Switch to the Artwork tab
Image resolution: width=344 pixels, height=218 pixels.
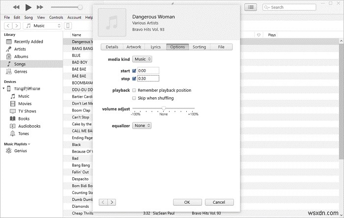(x=134, y=47)
